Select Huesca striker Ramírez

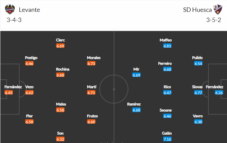(x=134, y=104)
